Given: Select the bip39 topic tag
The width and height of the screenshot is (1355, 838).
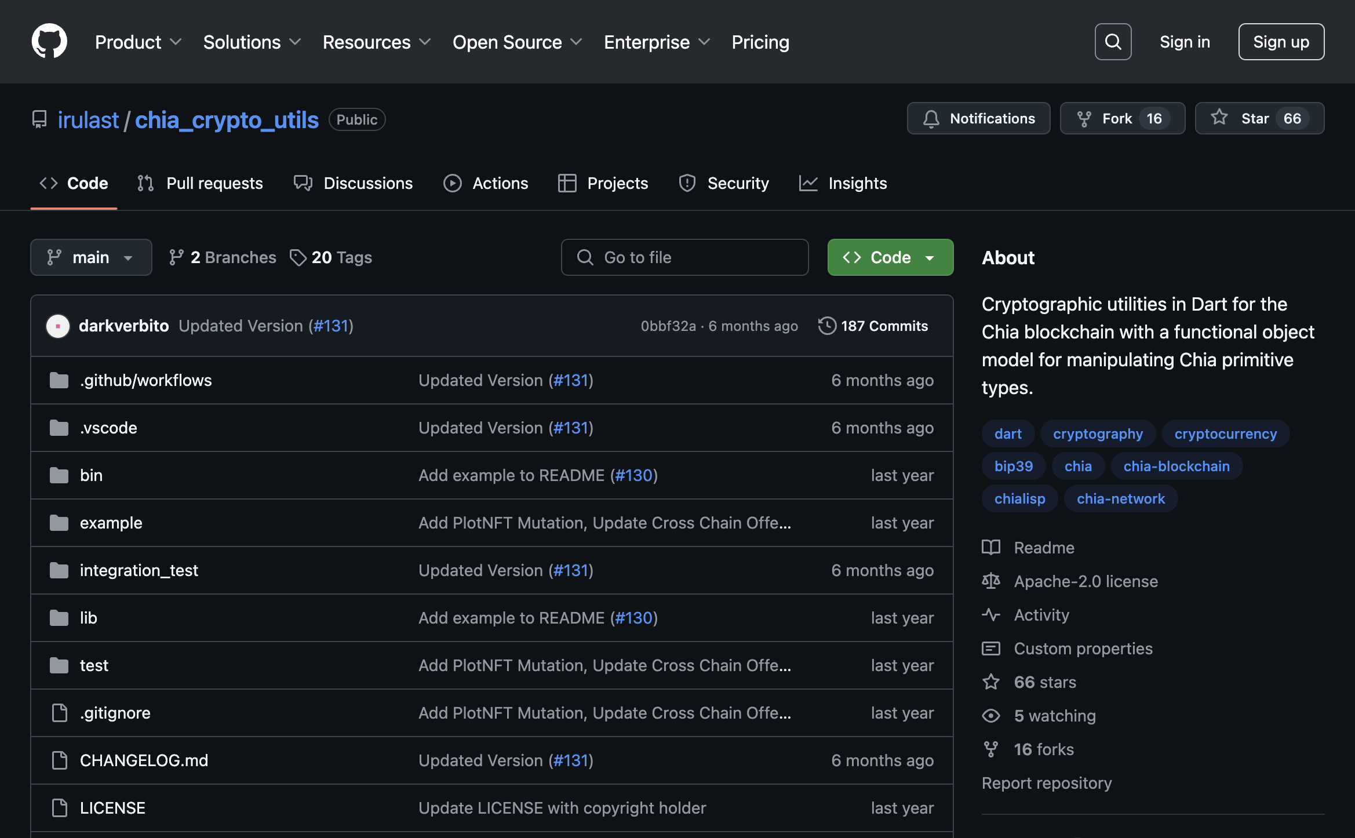Looking at the screenshot, I should (x=1013, y=466).
